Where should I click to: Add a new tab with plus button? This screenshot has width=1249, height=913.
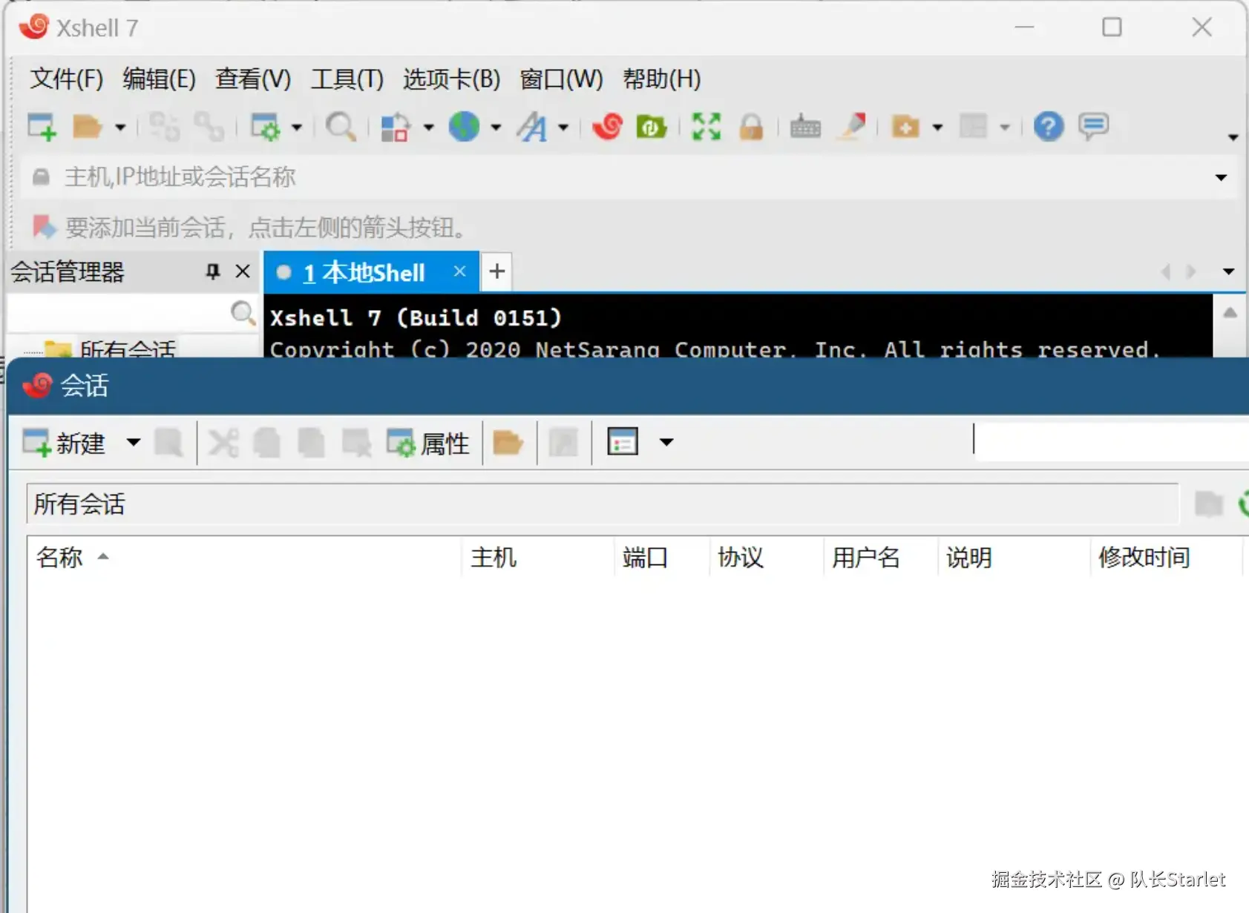tap(497, 271)
